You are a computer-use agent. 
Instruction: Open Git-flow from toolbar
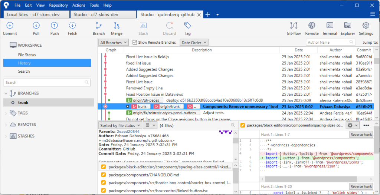294,26
